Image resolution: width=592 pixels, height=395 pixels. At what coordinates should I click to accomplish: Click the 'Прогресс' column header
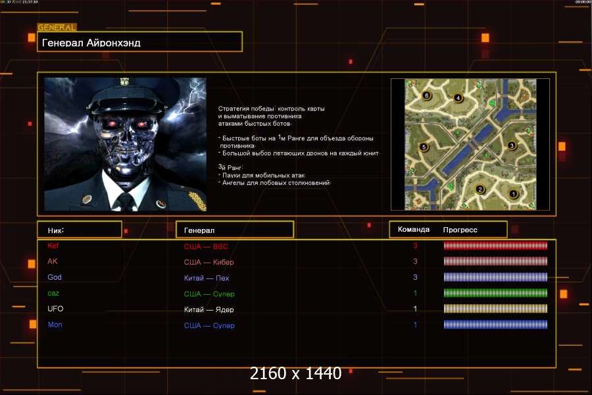coord(460,230)
